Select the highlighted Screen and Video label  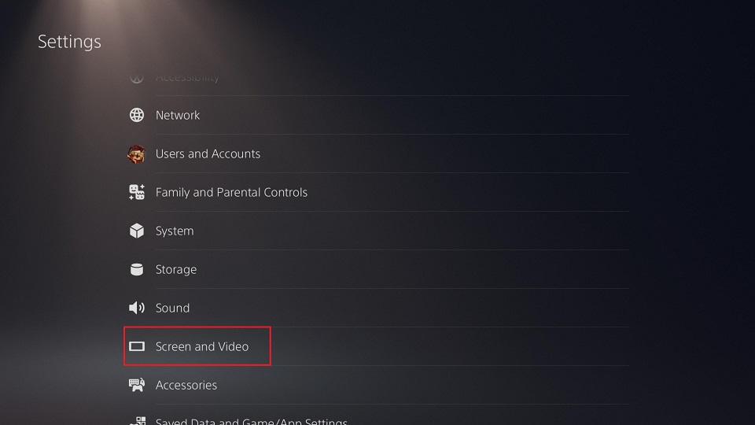202,346
